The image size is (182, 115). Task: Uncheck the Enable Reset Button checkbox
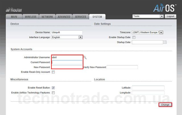[x=53, y=88]
